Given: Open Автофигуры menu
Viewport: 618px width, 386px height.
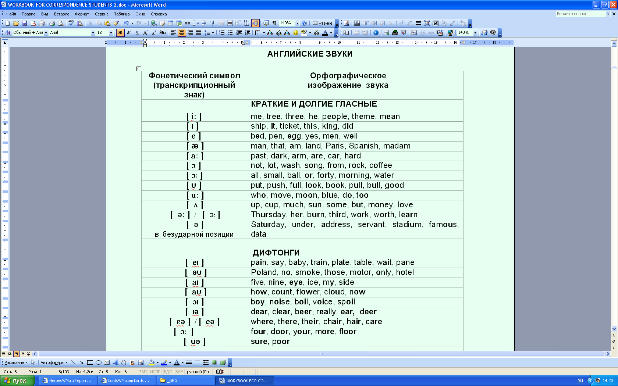Looking at the screenshot, I should pyautogui.click(x=54, y=362).
